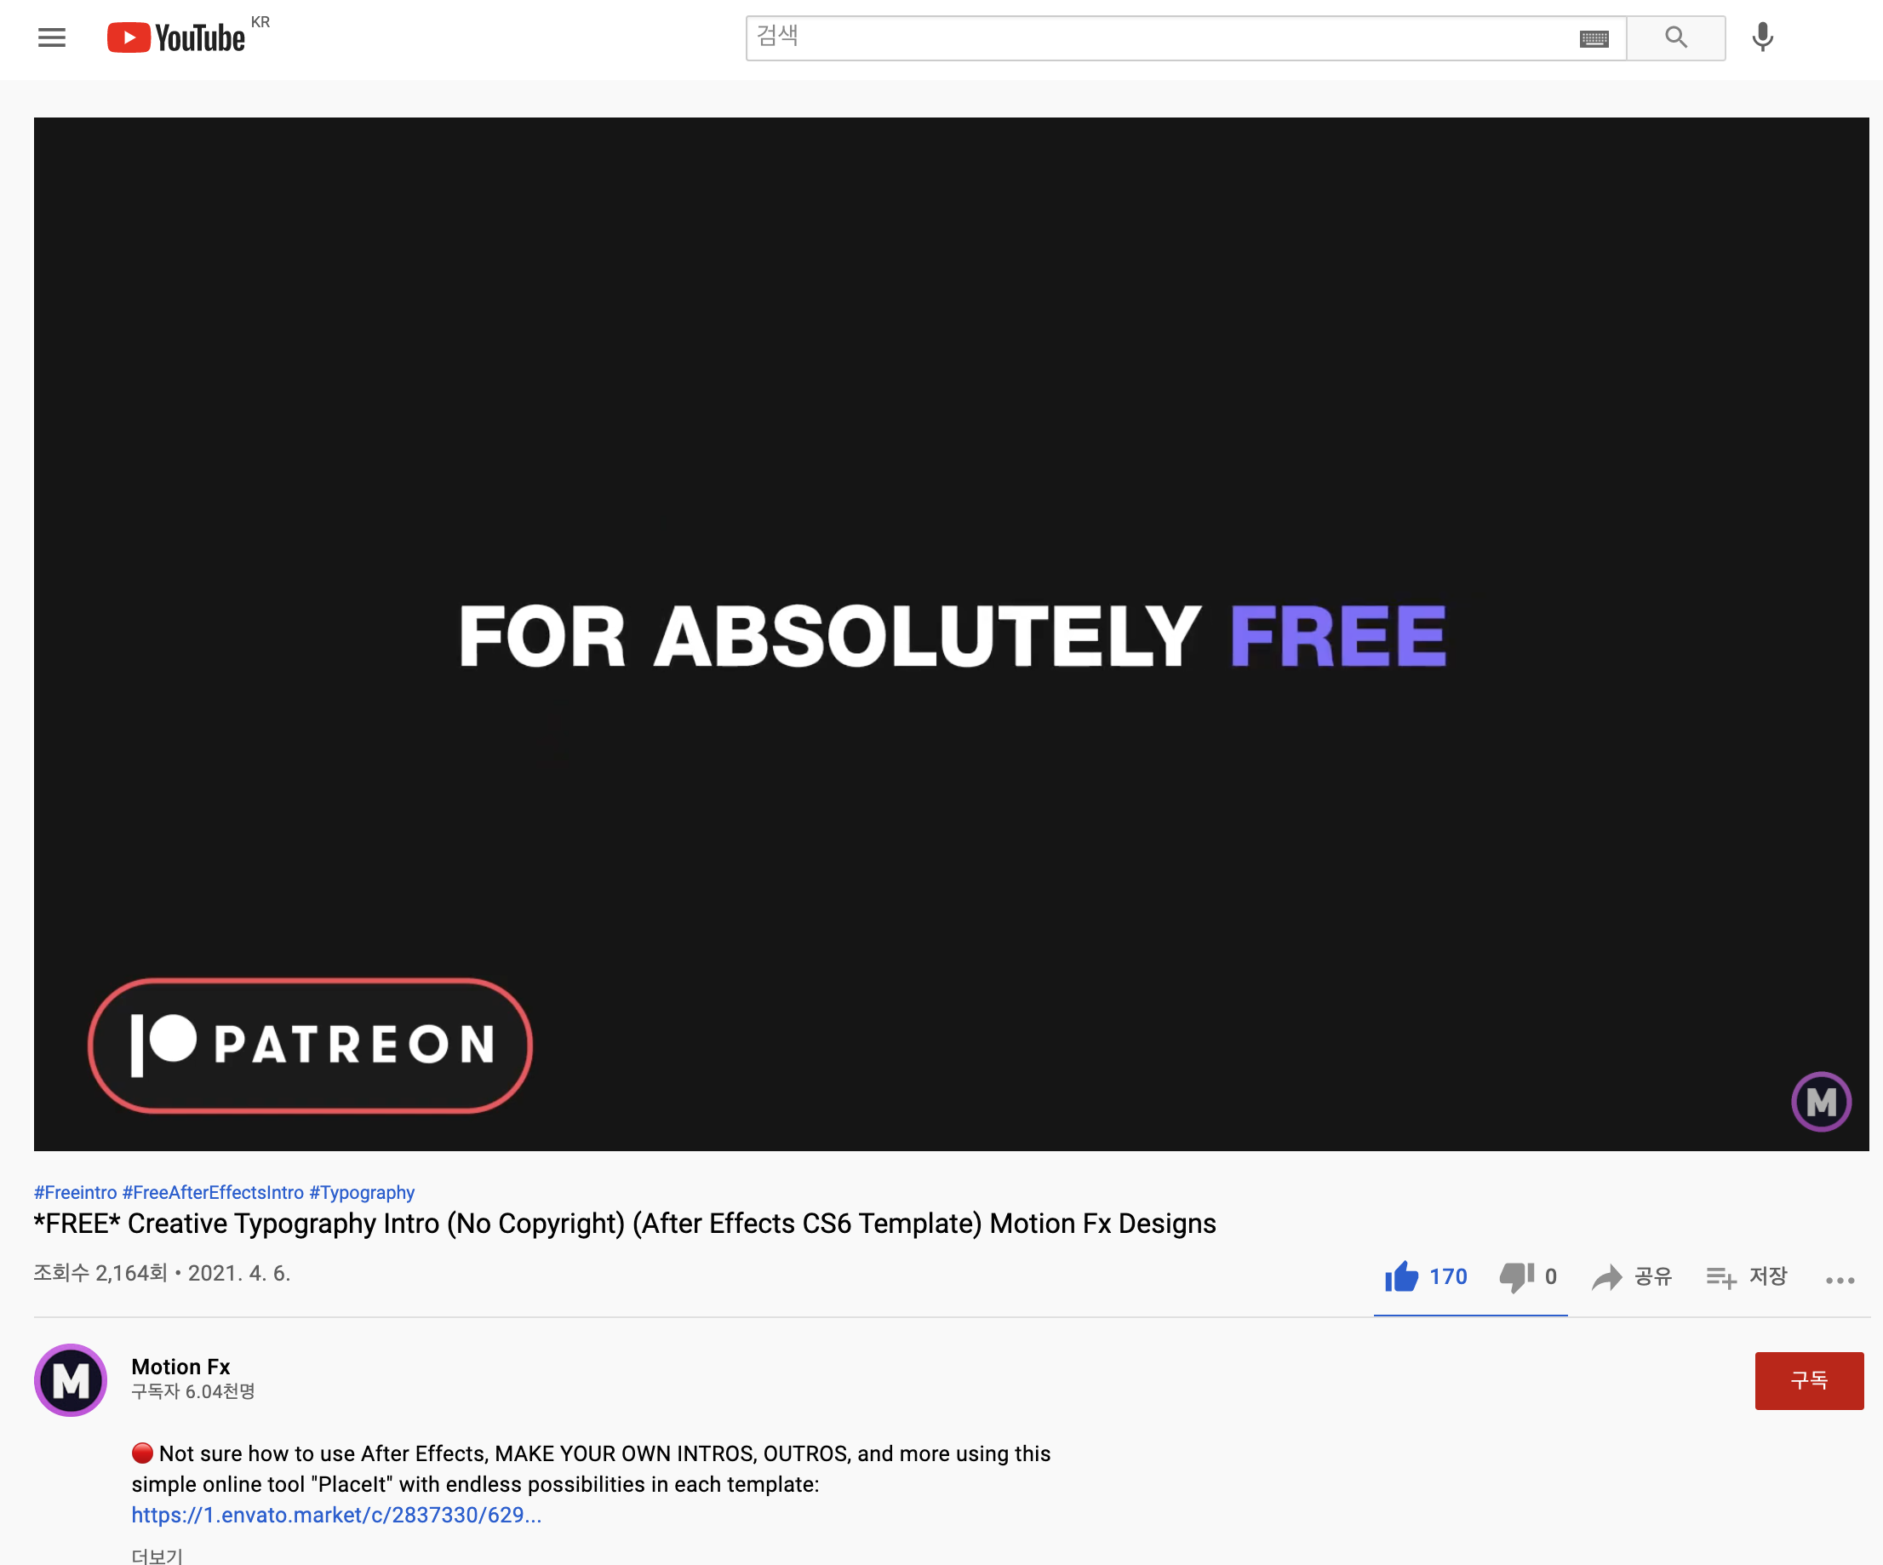
Task: Open the three-dot more actions menu
Action: click(x=1839, y=1281)
